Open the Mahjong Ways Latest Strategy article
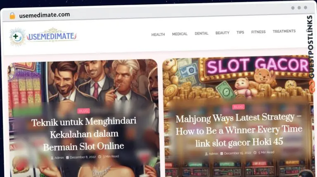 pyautogui.click(x=239, y=130)
